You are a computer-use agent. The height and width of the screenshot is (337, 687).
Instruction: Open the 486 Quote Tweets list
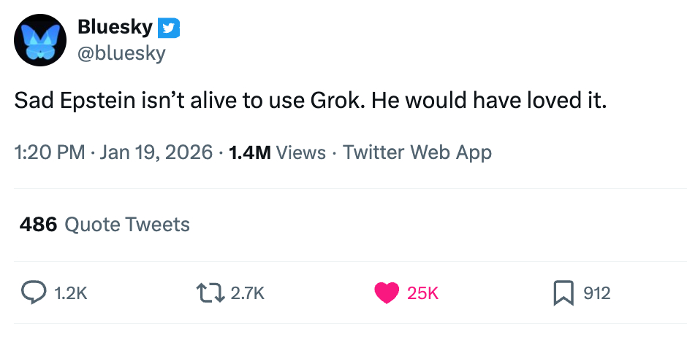pos(105,225)
